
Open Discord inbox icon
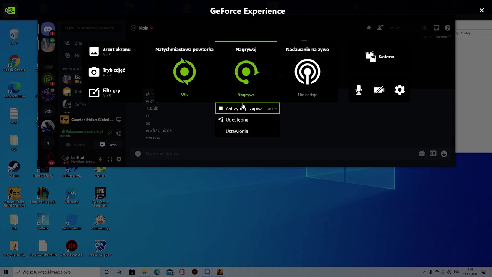(x=436, y=28)
